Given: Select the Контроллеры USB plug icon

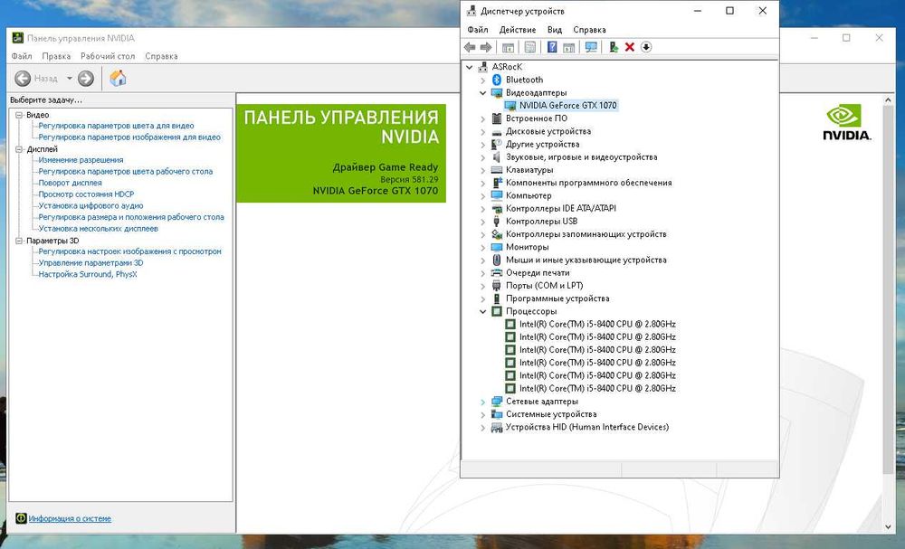Looking at the screenshot, I should point(496,221).
